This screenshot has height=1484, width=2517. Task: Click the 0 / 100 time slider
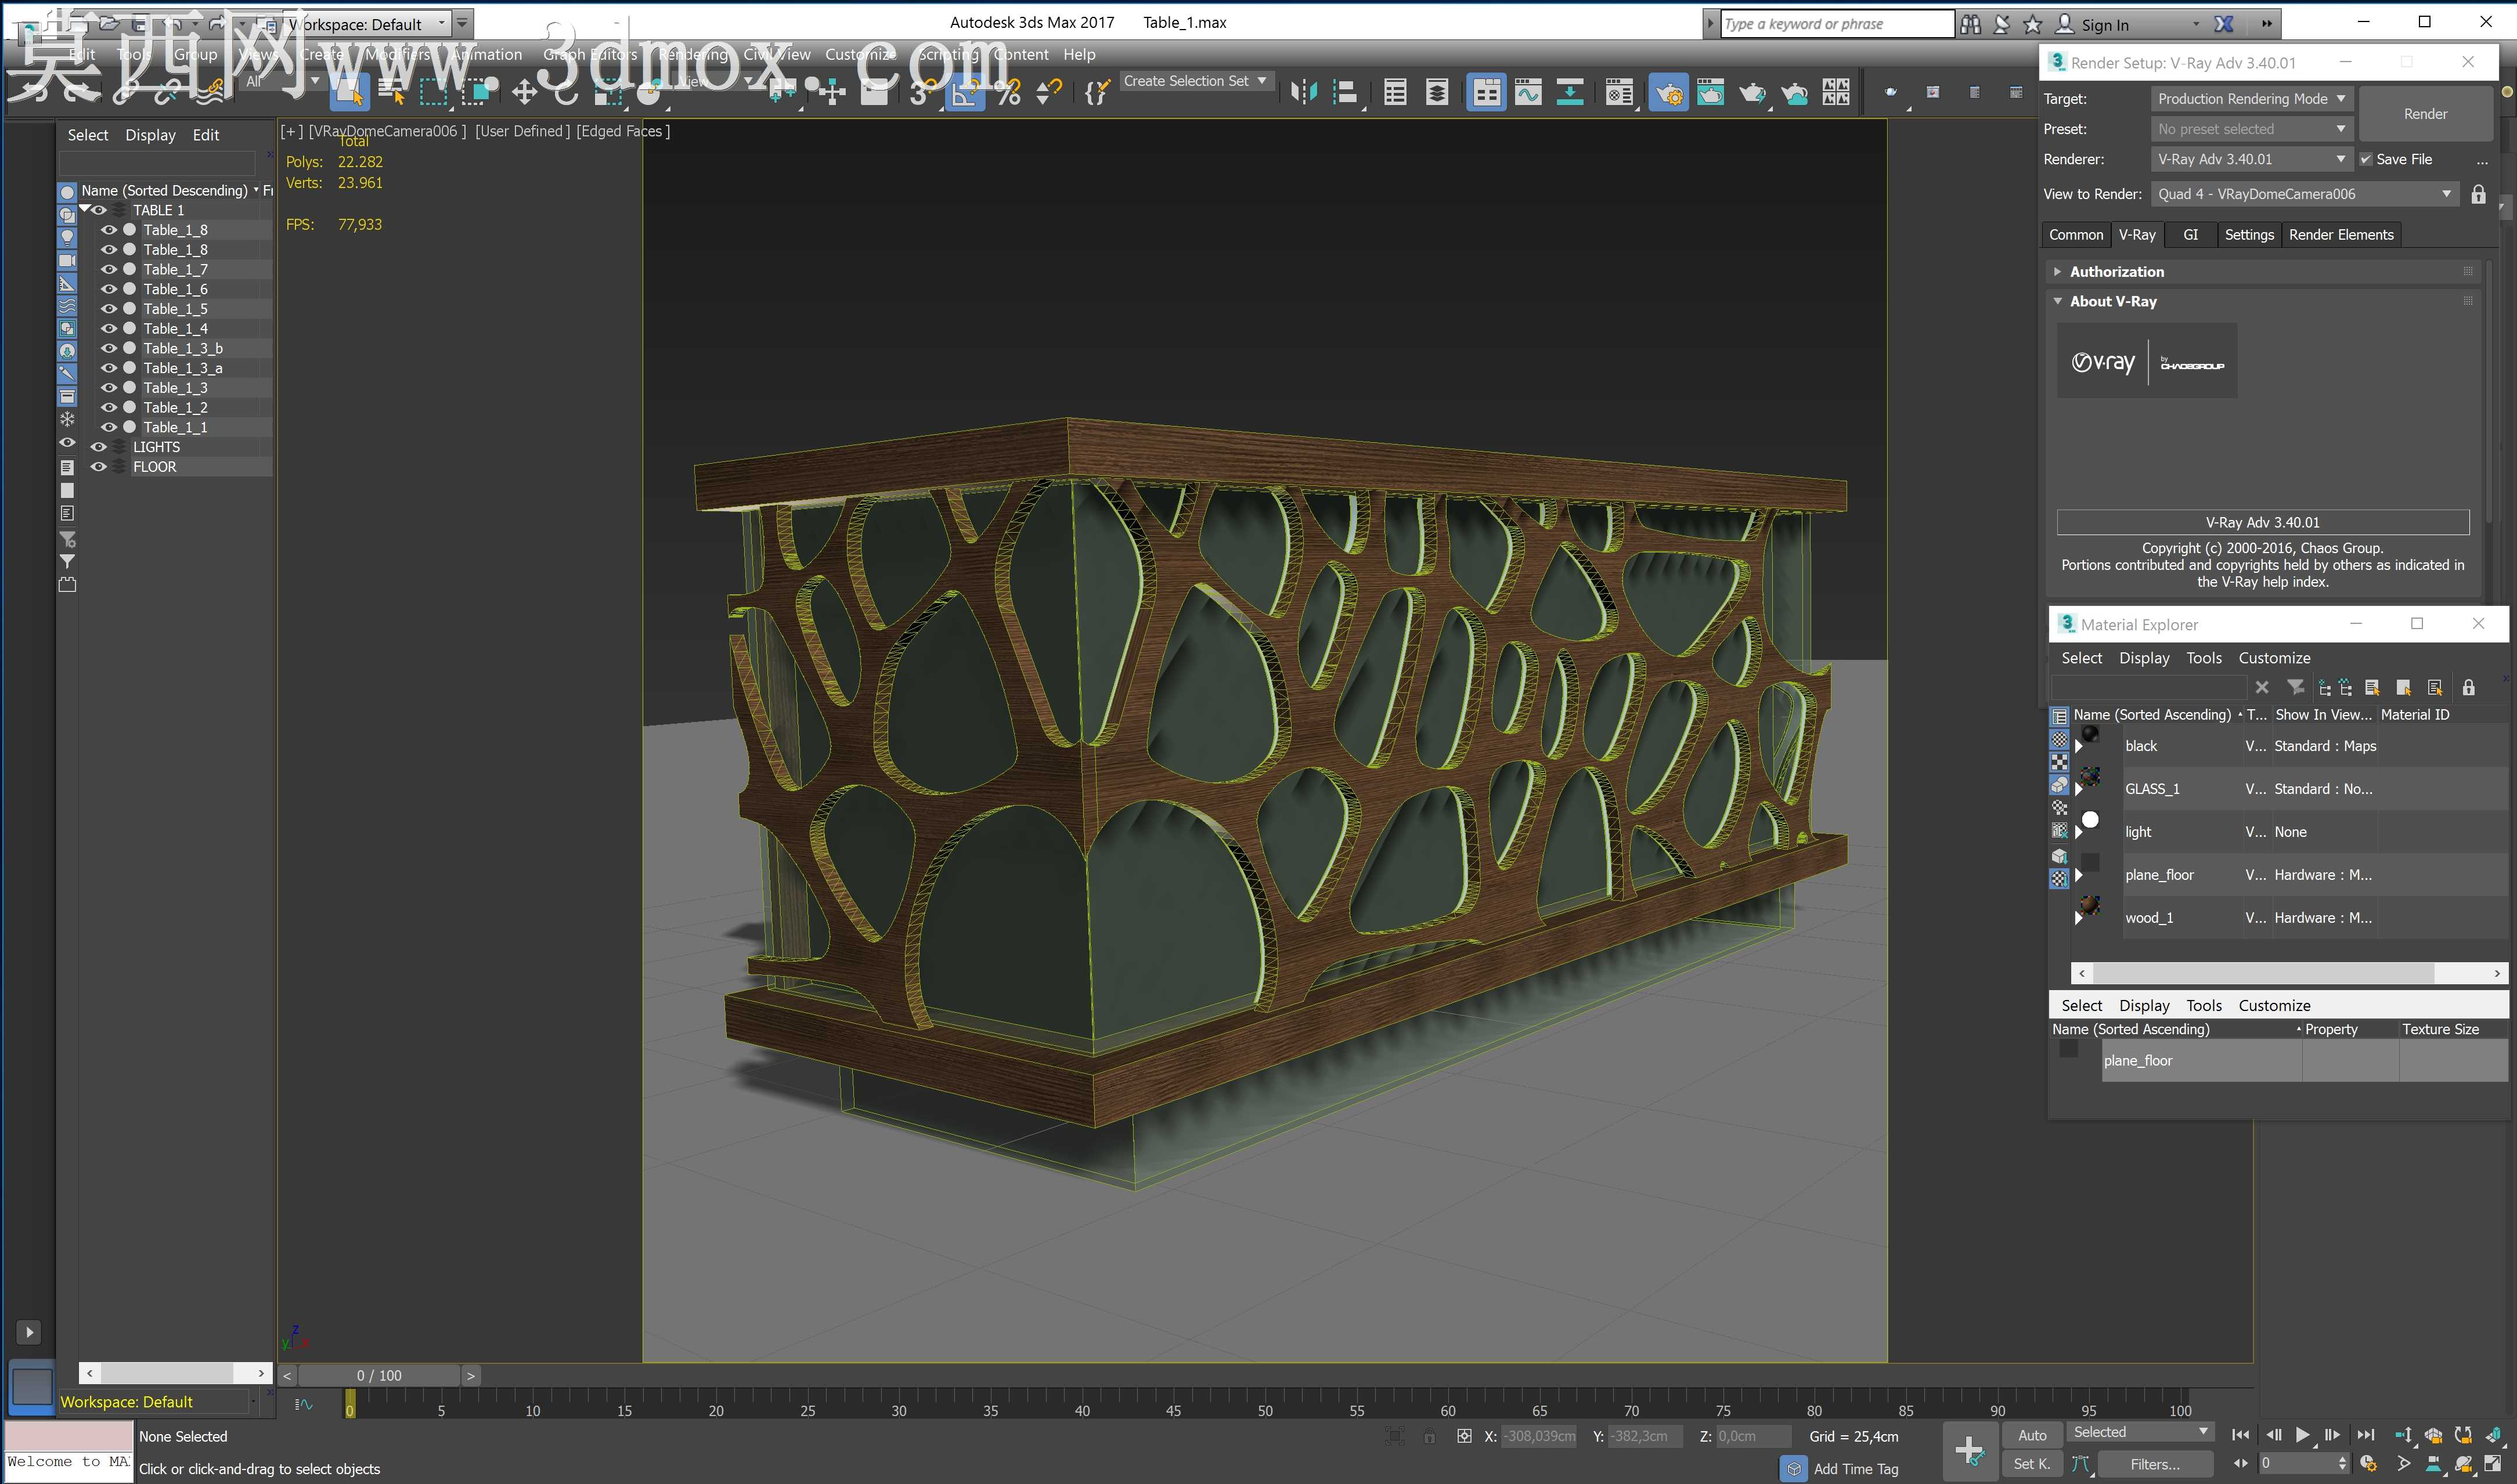[x=379, y=1376]
